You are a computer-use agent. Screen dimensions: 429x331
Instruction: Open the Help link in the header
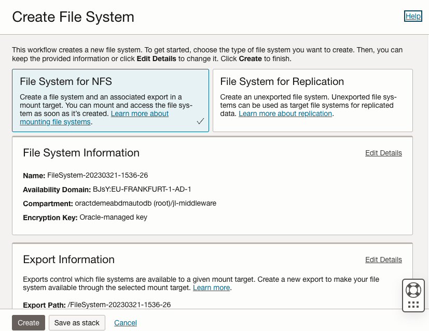coord(413,16)
